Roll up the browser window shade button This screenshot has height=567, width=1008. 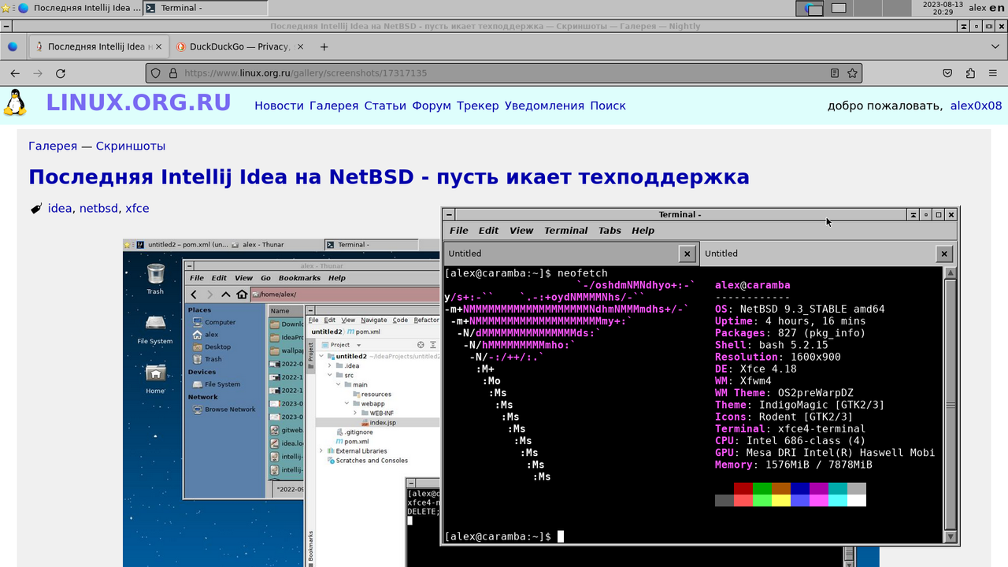(x=963, y=26)
